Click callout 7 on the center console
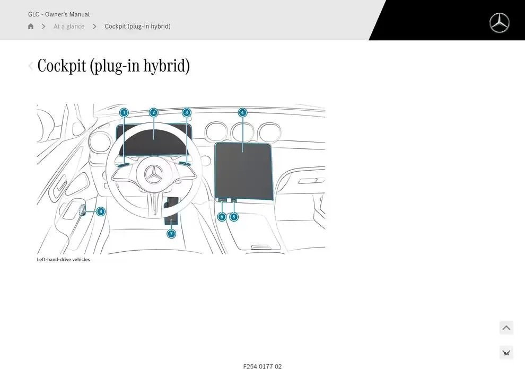The image size is (525, 371). [171, 233]
